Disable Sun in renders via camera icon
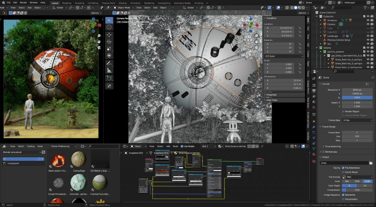This screenshot has width=376, height=207. coord(372,44)
